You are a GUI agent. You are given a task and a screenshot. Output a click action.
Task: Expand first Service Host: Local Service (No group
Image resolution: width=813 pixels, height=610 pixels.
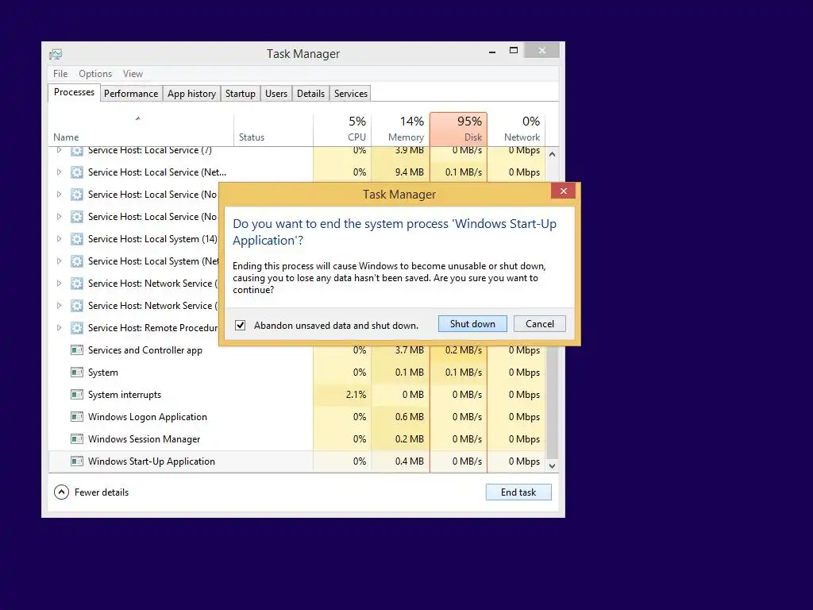pyautogui.click(x=59, y=195)
